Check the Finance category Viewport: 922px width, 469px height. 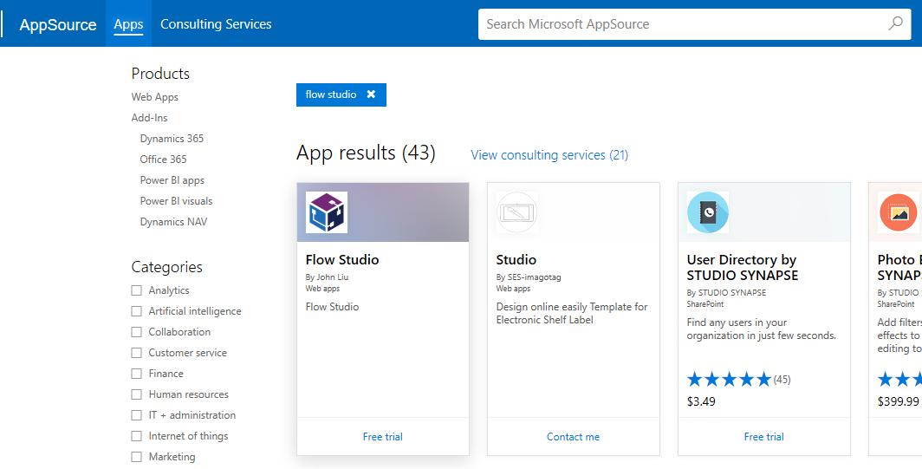[136, 373]
